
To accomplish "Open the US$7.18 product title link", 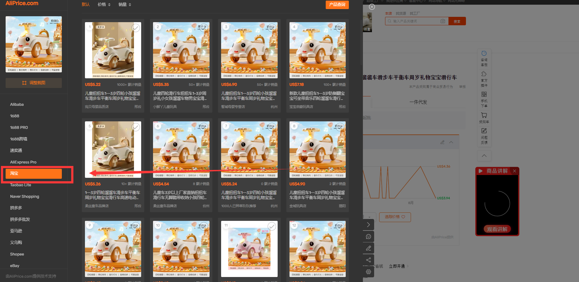I will coord(317,96).
